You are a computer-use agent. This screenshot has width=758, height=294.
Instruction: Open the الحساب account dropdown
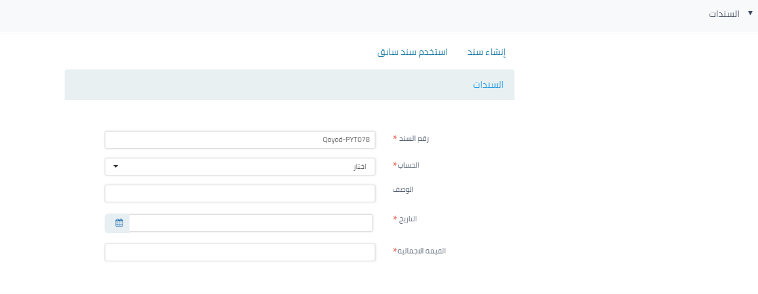click(239, 166)
